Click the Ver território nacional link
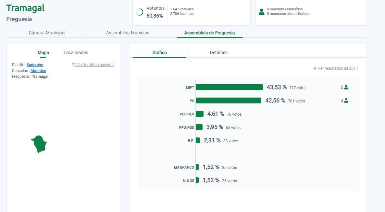Viewport: 385px width, 212px height. pos(96,65)
